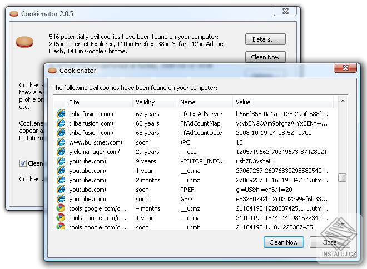Click '29 years' validity cell
This screenshot has height=269, width=367.
[147, 152]
